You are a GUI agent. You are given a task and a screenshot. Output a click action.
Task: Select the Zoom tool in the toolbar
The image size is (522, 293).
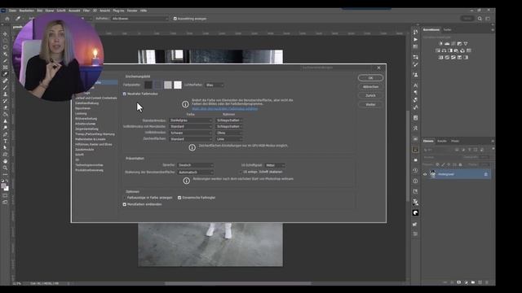point(5,168)
